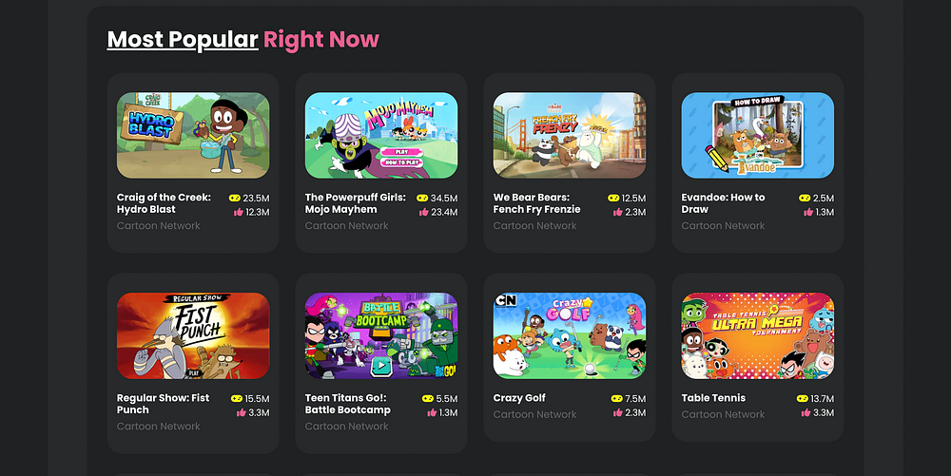Open Regular Show Fist Punch thumbnail
951x476 pixels.
coord(193,335)
